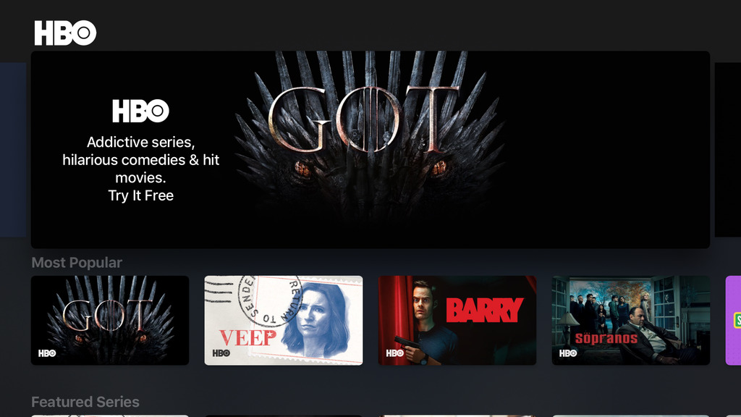Click the Featured Series section heading
741x417 pixels.
coord(85,402)
